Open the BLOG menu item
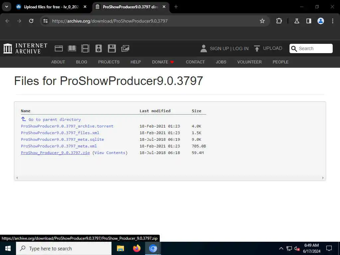This screenshot has width=340, height=255. point(82,62)
